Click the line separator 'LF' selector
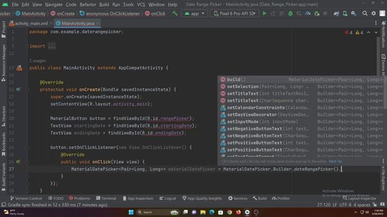This screenshot has width=387, height=217. (x=334, y=205)
